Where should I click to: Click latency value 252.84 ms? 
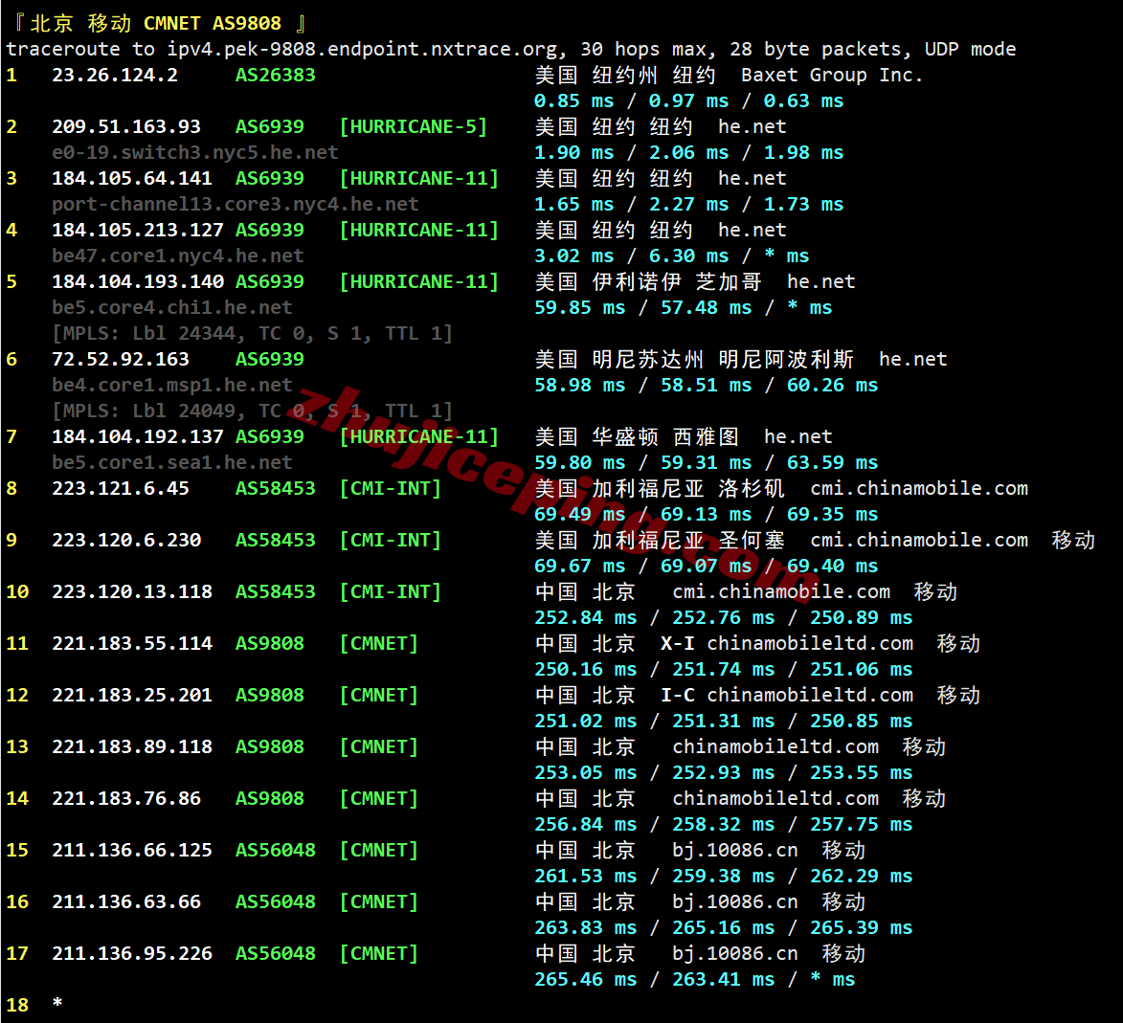pyautogui.click(x=585, y=617)
